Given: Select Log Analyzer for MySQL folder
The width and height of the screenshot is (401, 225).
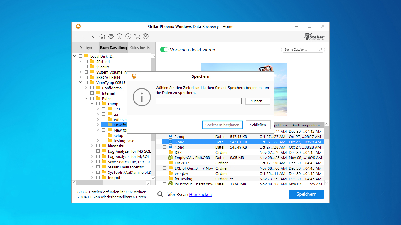Looking at the screenshot, I should [128, 156].
